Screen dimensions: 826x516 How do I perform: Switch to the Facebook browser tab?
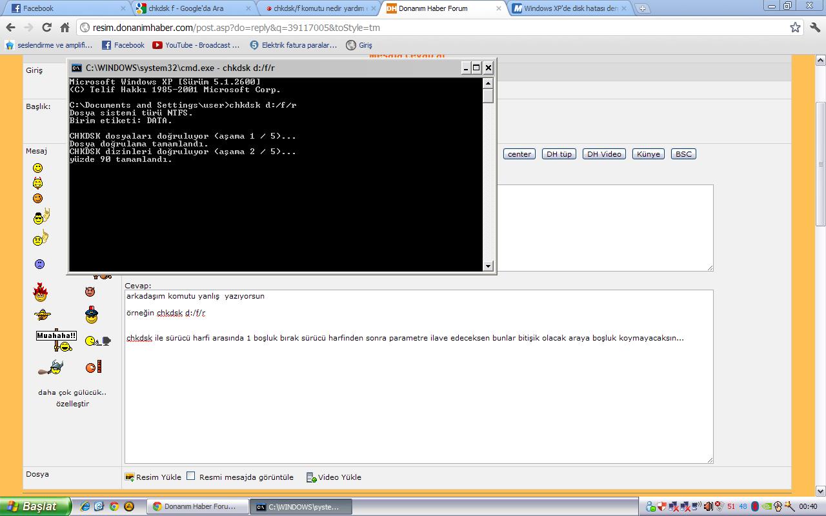pos(66,8)
